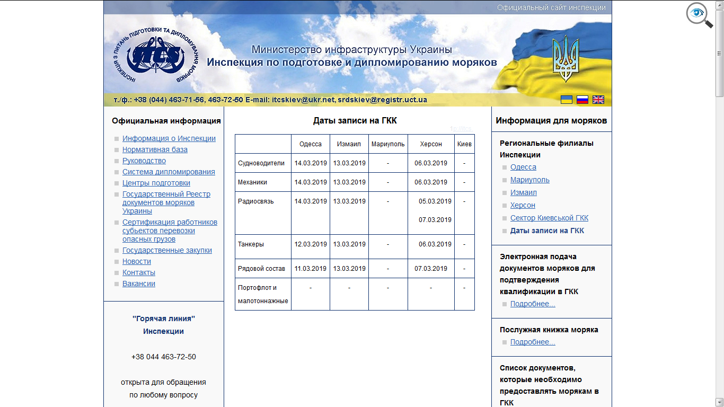This screenshot has width=724, height=407.
Task: Open the "Одесса" regional branch link
Action: (x=523, y=167)
